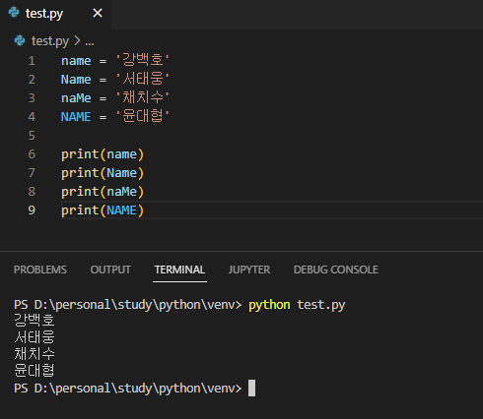483x419 pixels.
Task: Open the OUTPUT panel tab
Action: pos(110,269)
